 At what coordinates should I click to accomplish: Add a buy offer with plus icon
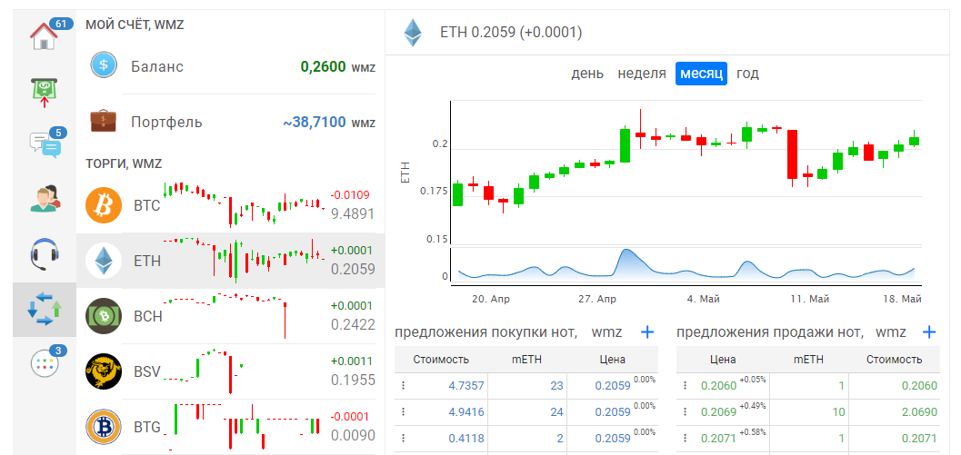(647, 331)
